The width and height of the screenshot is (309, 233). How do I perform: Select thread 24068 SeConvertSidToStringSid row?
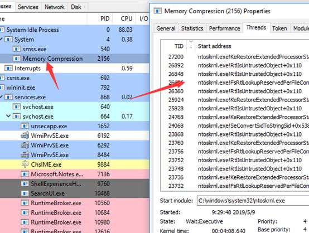[235, 125]
